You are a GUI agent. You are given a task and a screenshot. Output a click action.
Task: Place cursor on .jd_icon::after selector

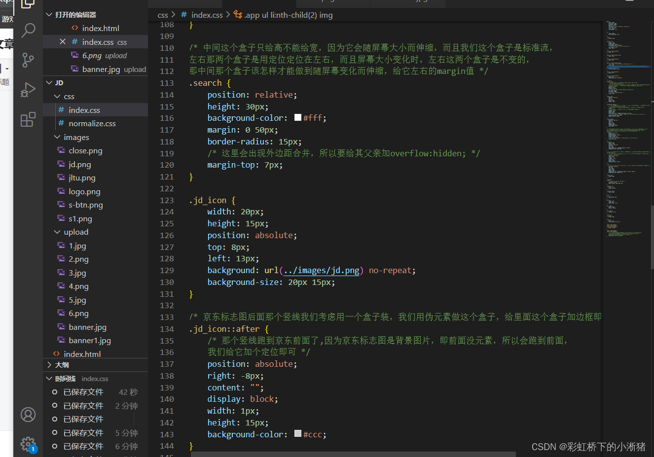[x=229, y=329]
